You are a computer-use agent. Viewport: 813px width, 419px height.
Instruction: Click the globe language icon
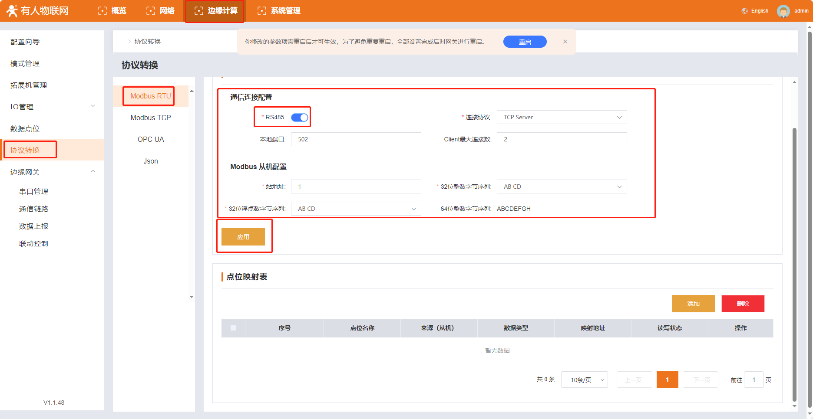coord(744,11)
